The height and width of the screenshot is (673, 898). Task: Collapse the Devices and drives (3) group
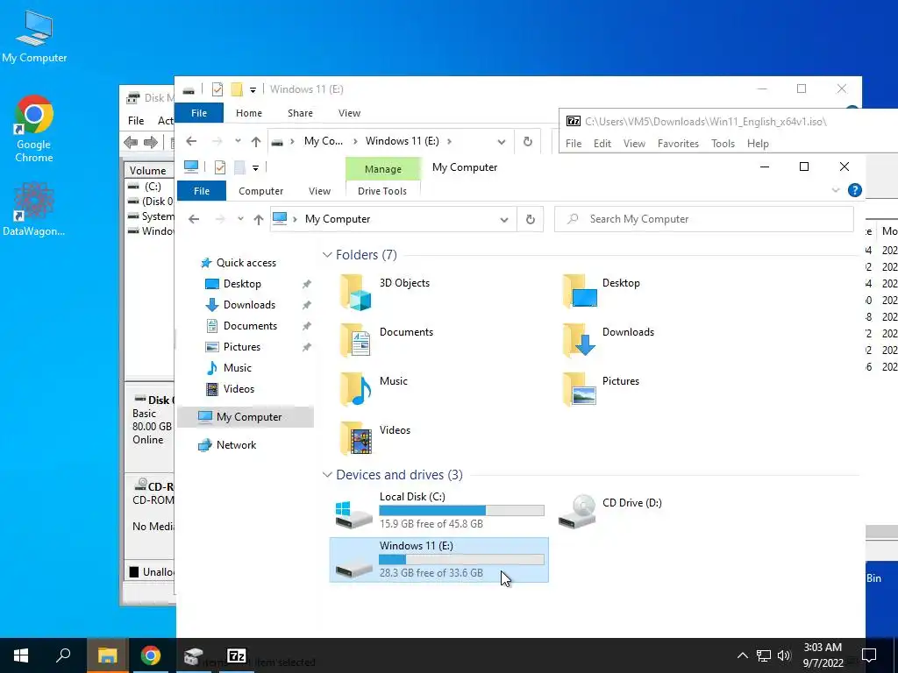327,475
